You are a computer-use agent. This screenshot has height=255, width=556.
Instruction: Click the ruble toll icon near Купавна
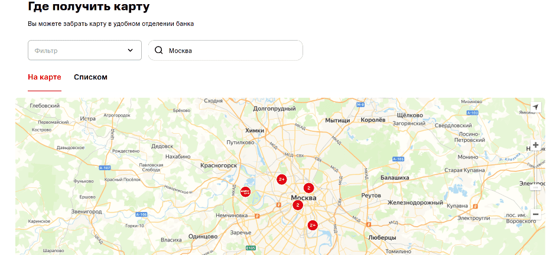pos(476,206)
